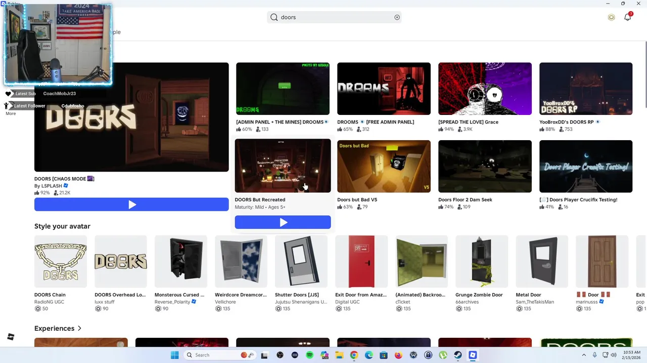Click the Roblox logo in left sidebar

[x=11, y=337]
